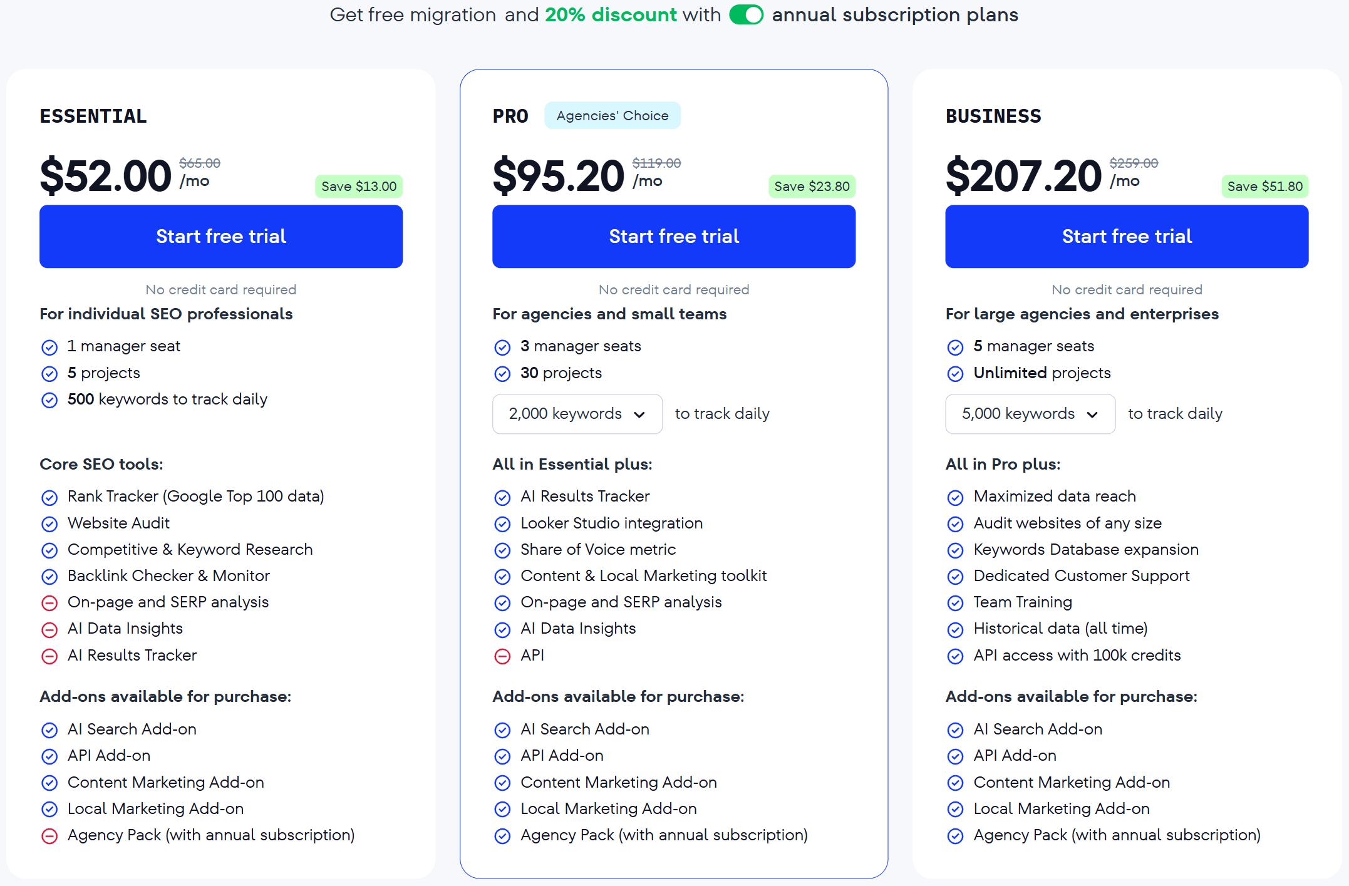
Task: Open the 2,000 keywords dropdown in Pro plan
Action: pyautogui.click(x=577, y=414)
